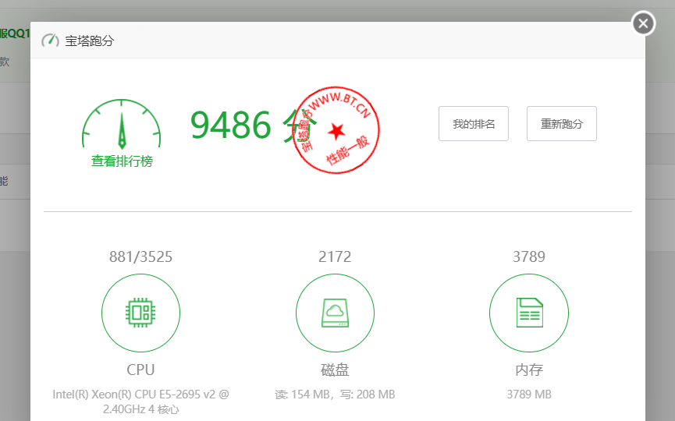Click the 读: 154 MB, 写: 208 MB text
Screen dimensions: 675x421
(x=335, y=394)
